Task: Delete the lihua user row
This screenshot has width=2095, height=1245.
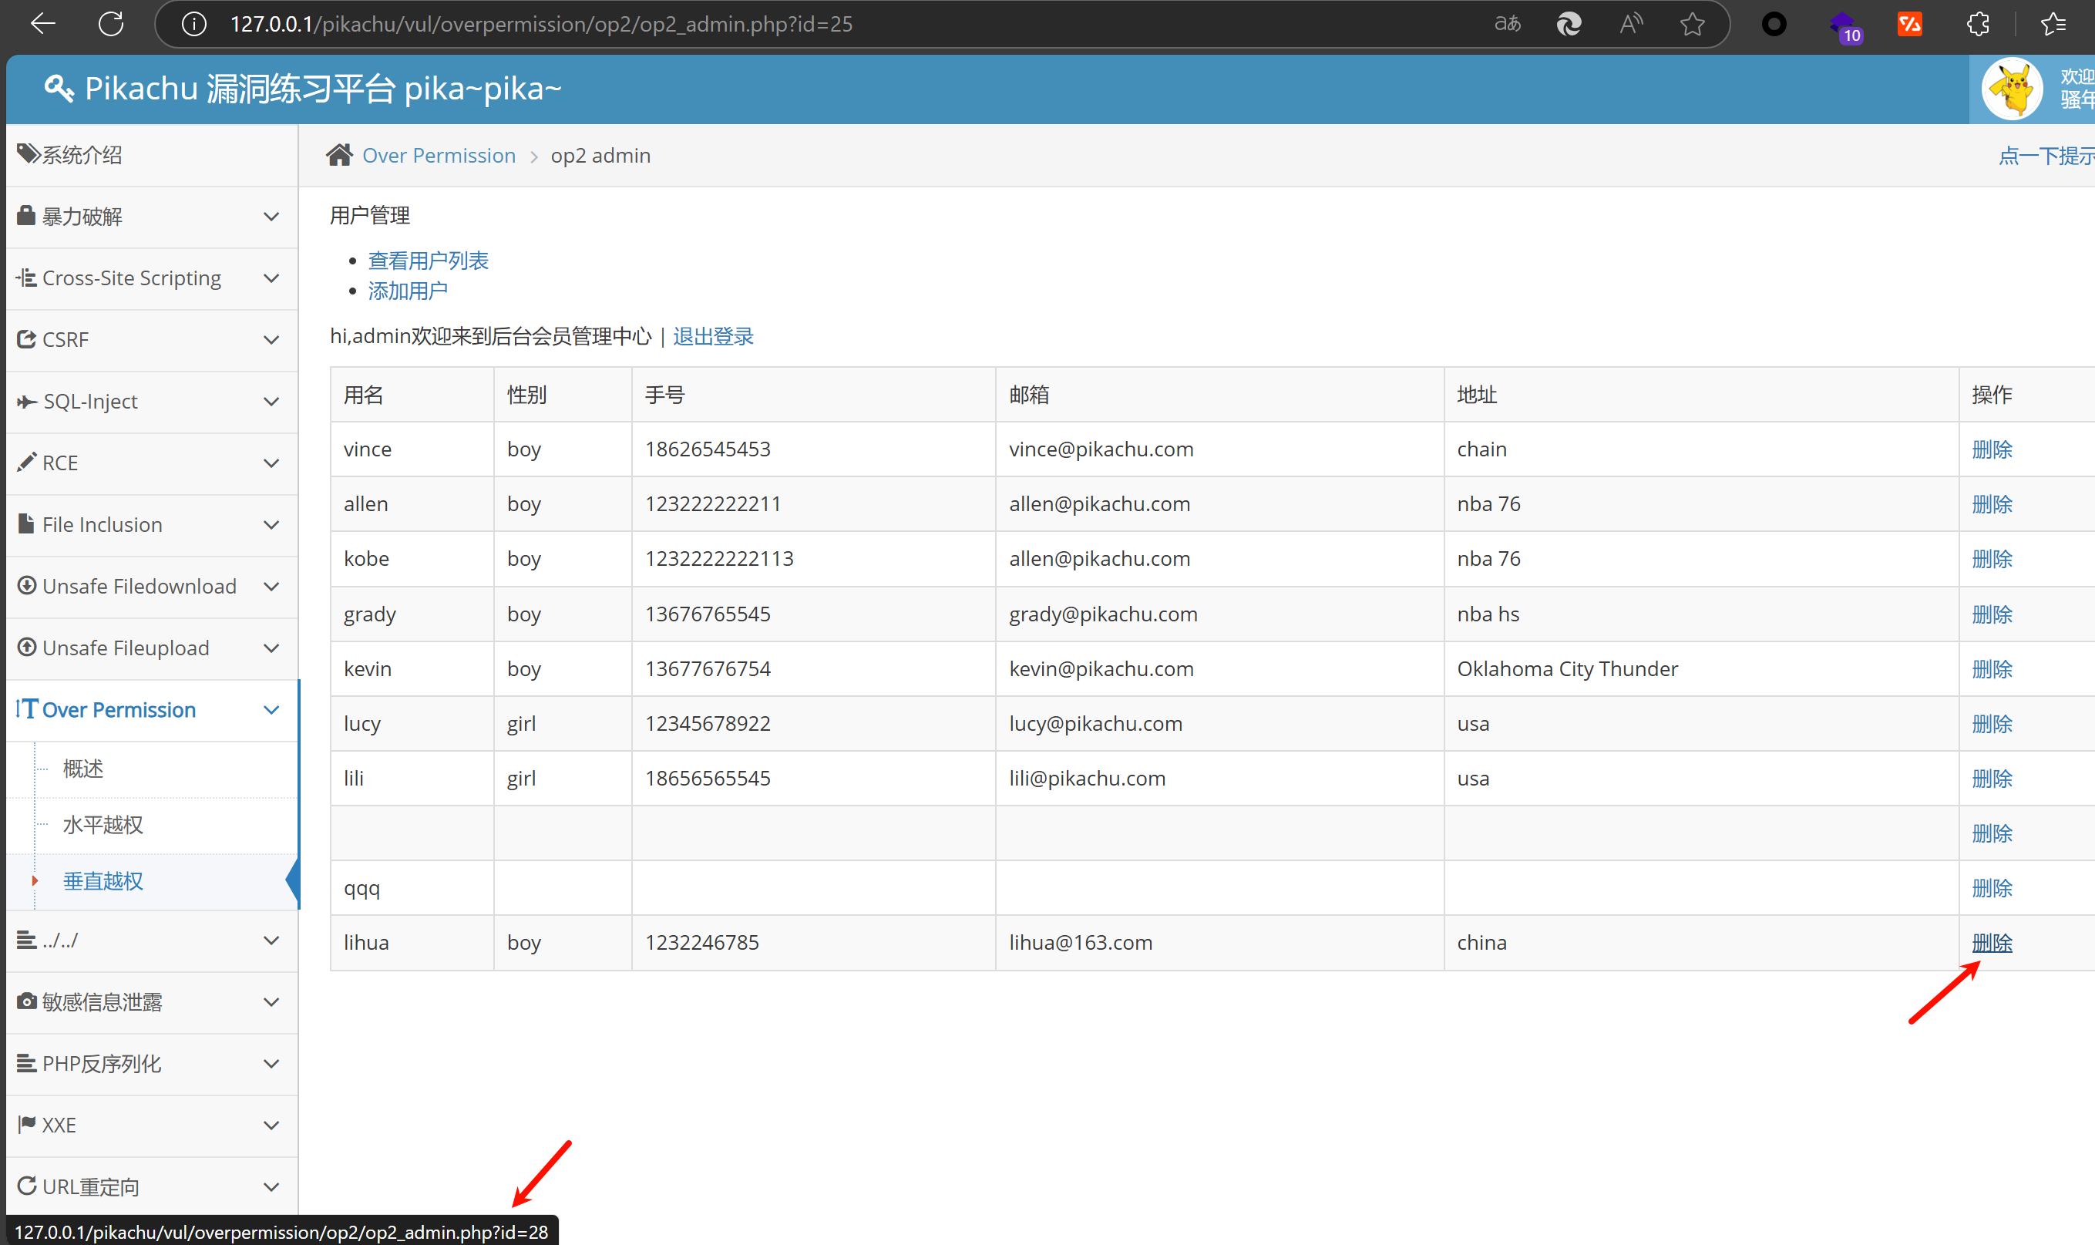Action: [1992, 943]
